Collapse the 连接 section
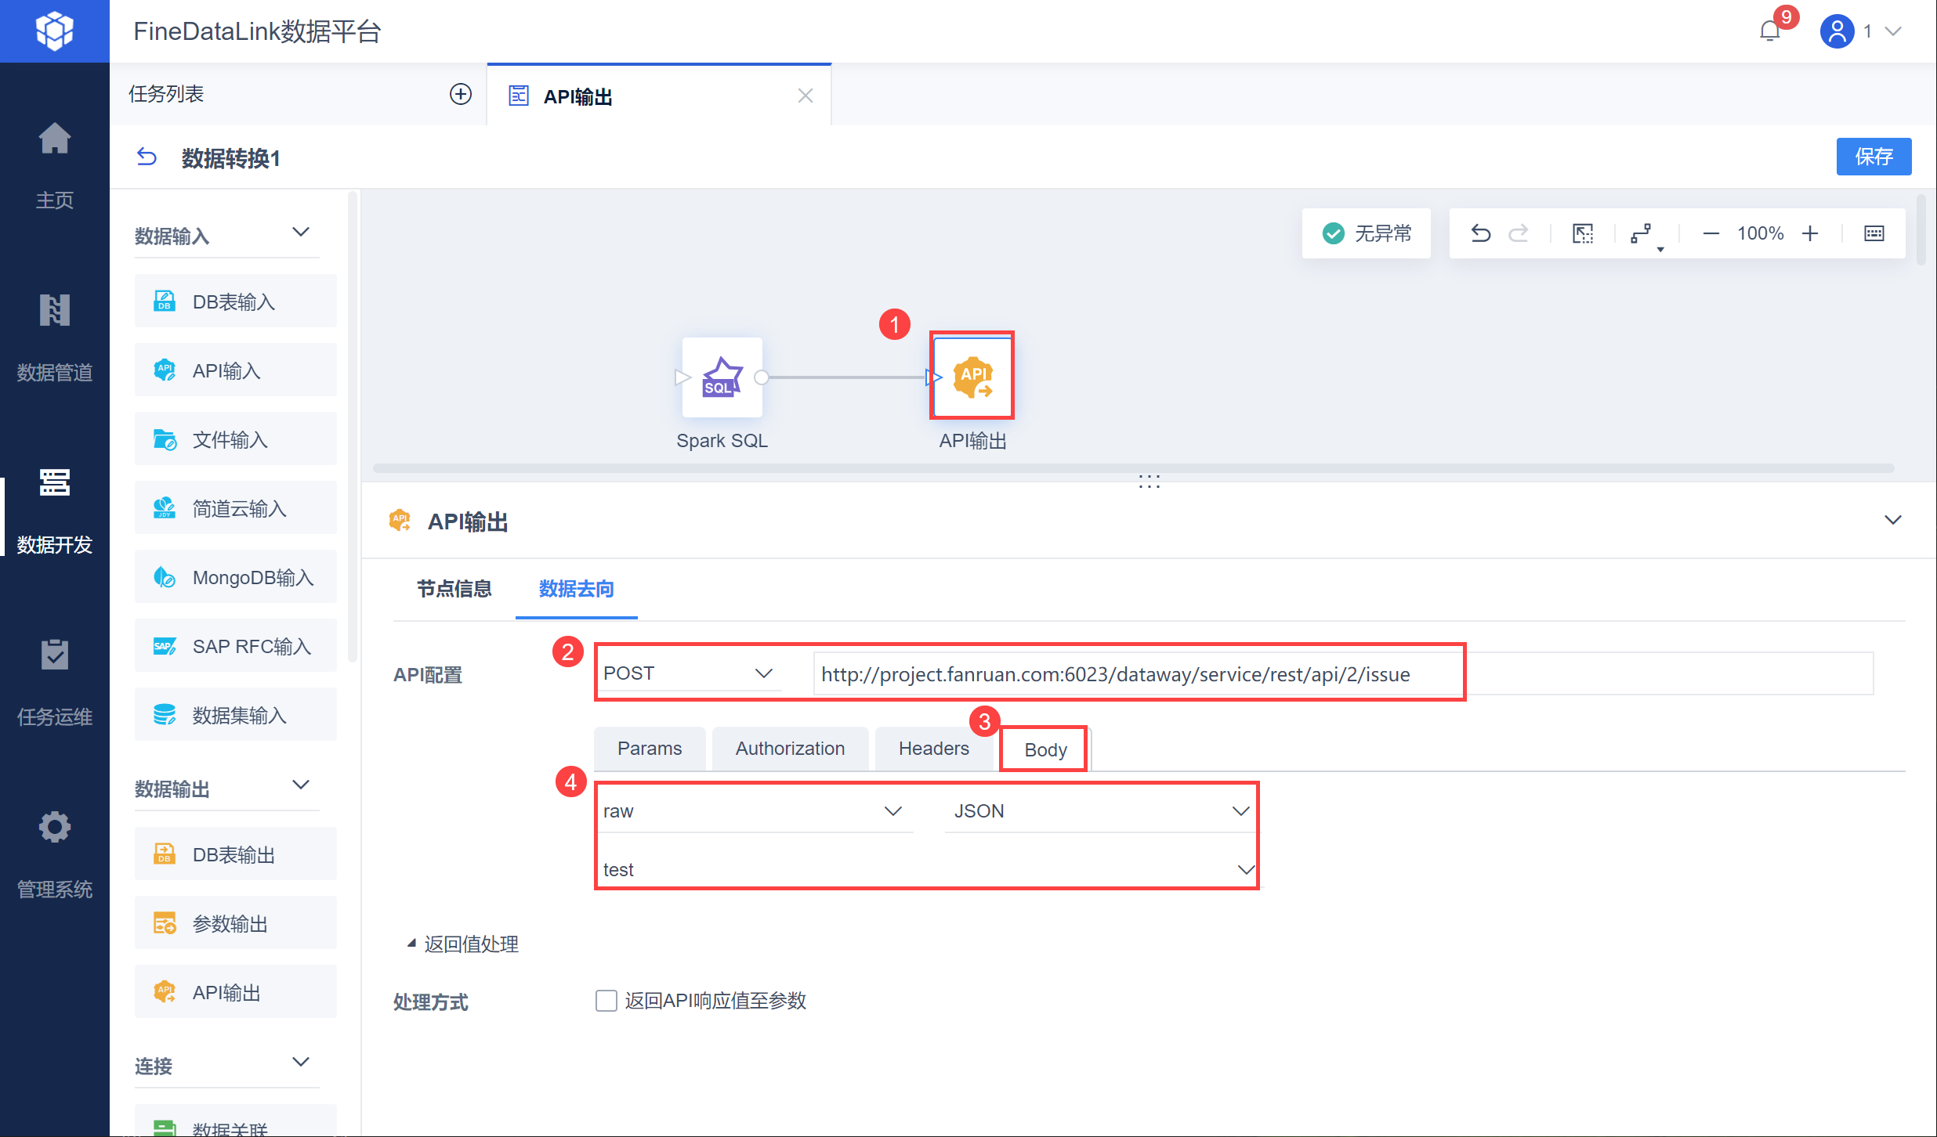The width and height of the screenshot is (1937, 1137). (x=301, y=1063)
